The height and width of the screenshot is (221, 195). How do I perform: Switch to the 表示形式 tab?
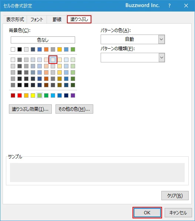pyautogui.click(x=15, y=19)
